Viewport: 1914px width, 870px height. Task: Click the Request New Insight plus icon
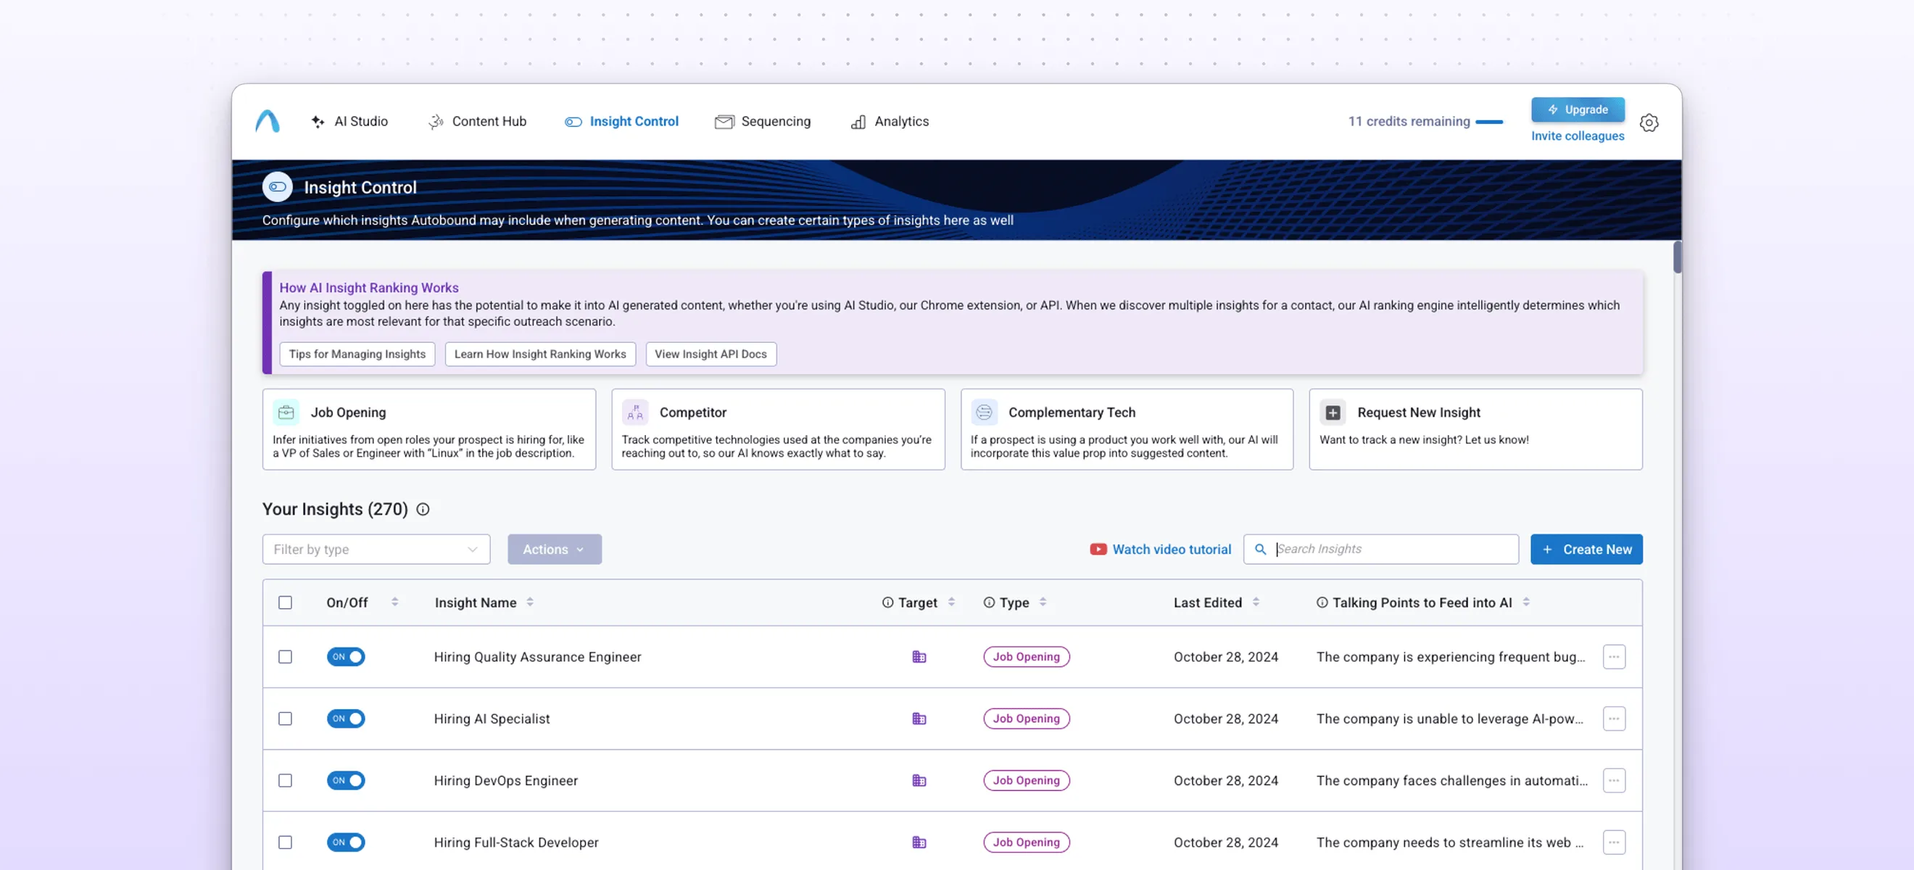pyautogui.click(x=1333, y=413)
